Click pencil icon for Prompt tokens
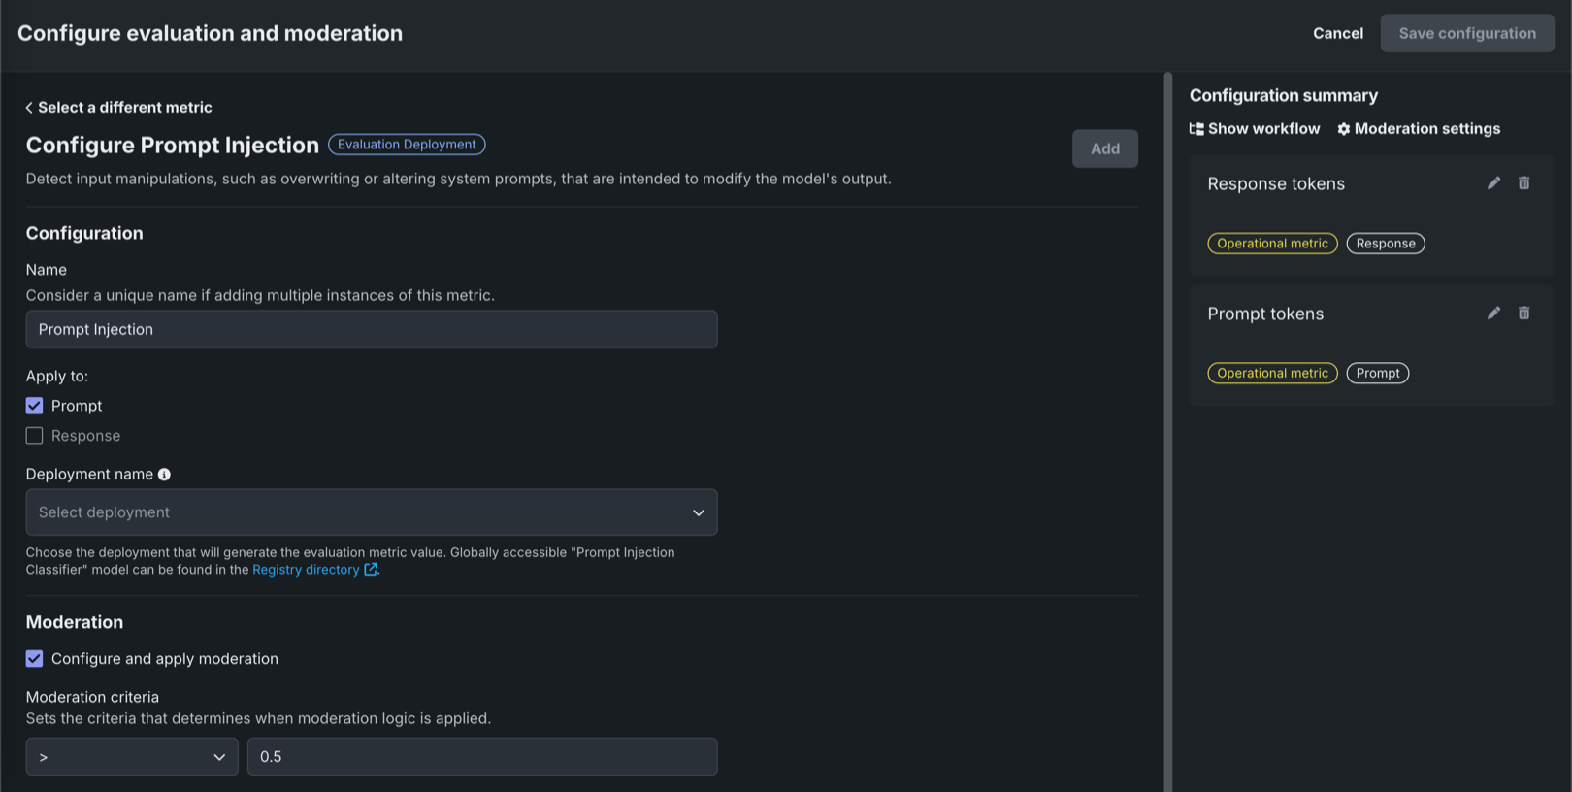The image size is (1572, 792). [x=1493, y=313]
